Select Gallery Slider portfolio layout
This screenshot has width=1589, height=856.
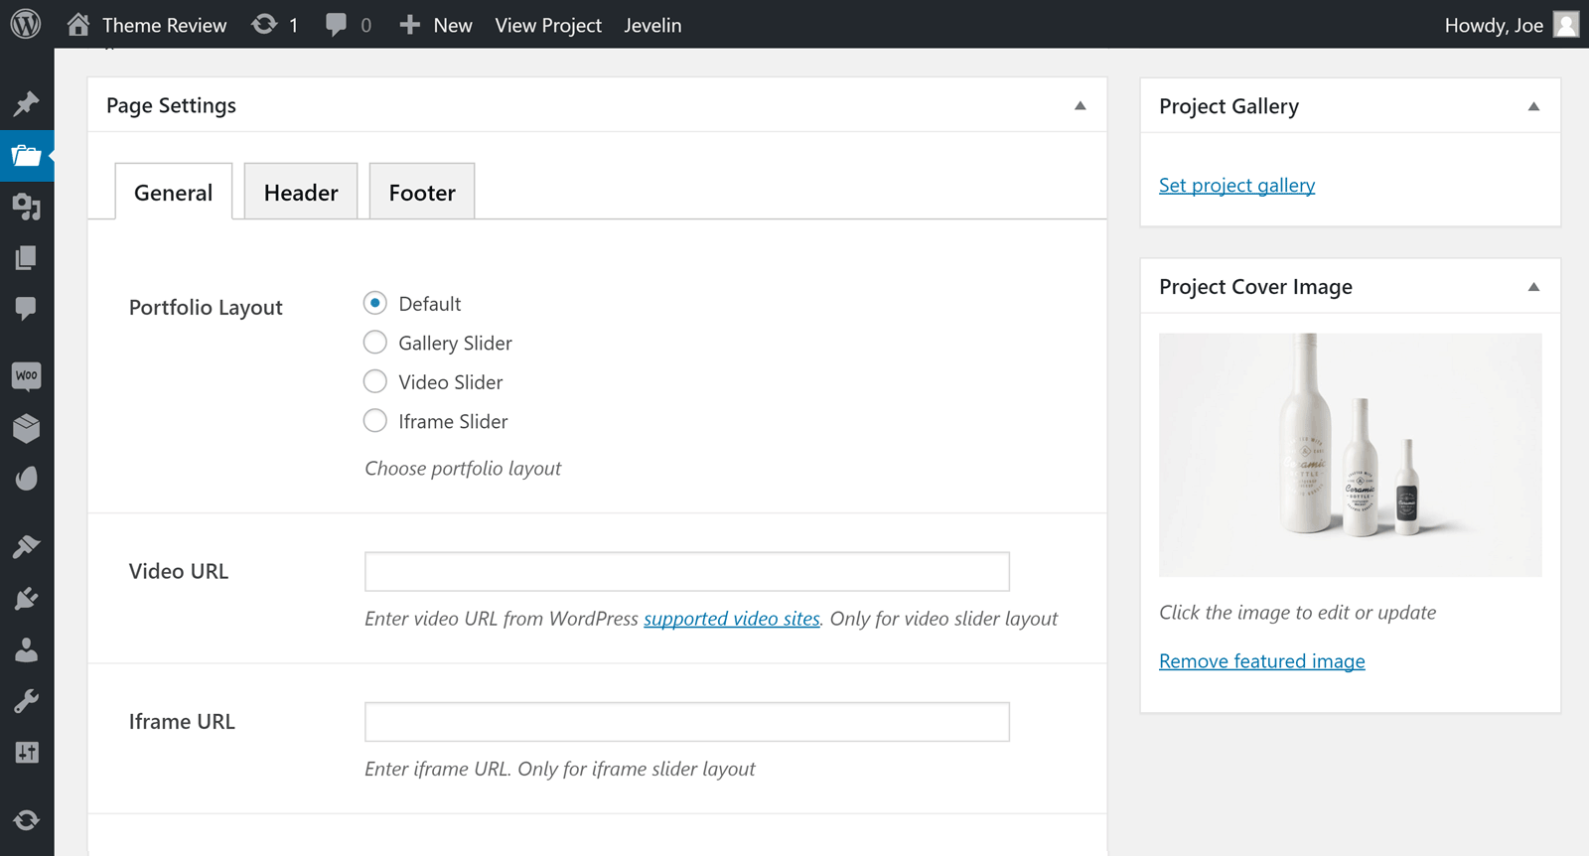coord(375,343)
